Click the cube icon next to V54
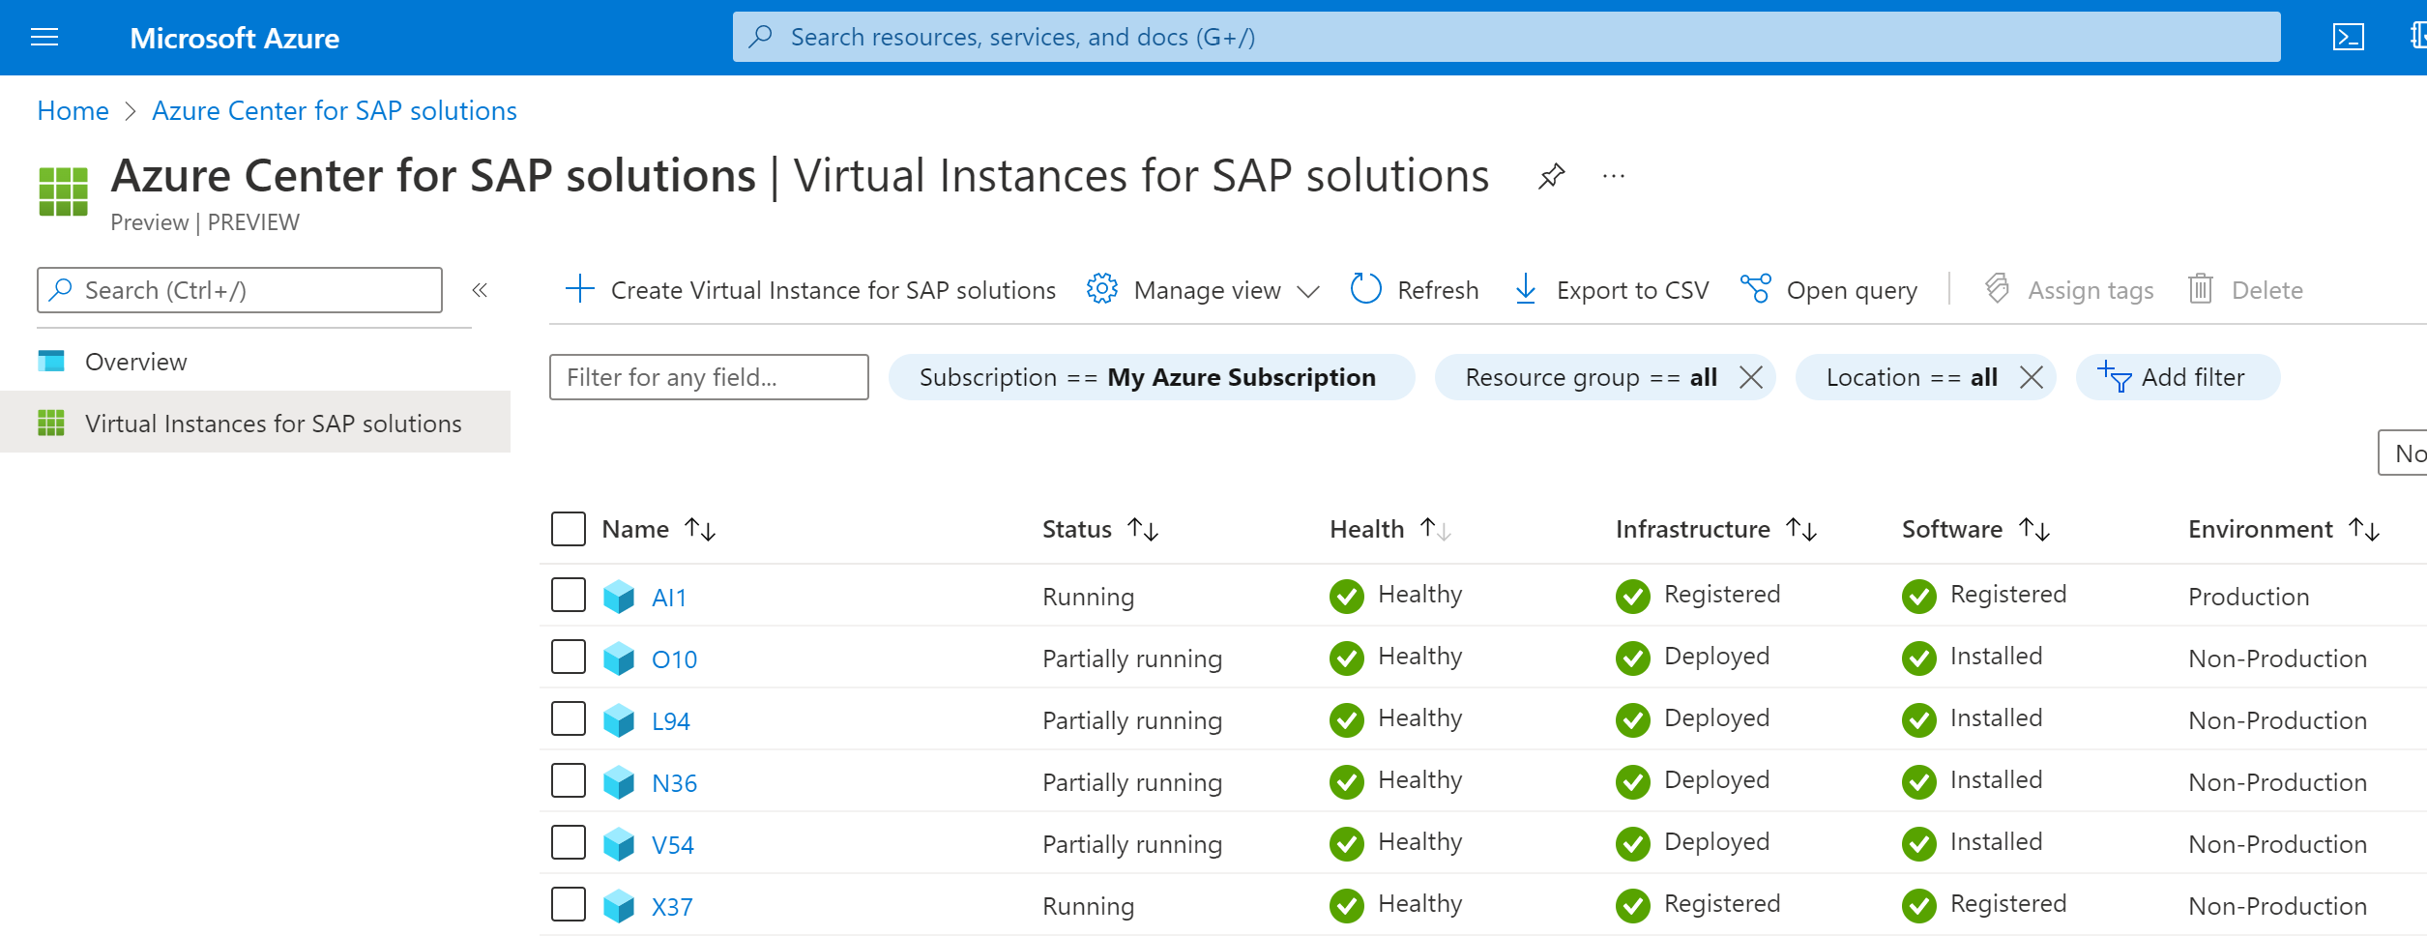The image size is (2427, 936). click(619, 844)
